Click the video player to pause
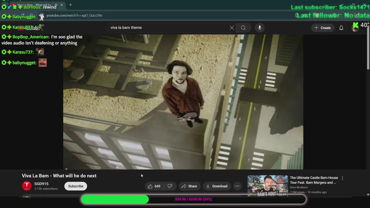Image resolution: width=370 pixels, height=208 pixels. [x=183, y=102]
